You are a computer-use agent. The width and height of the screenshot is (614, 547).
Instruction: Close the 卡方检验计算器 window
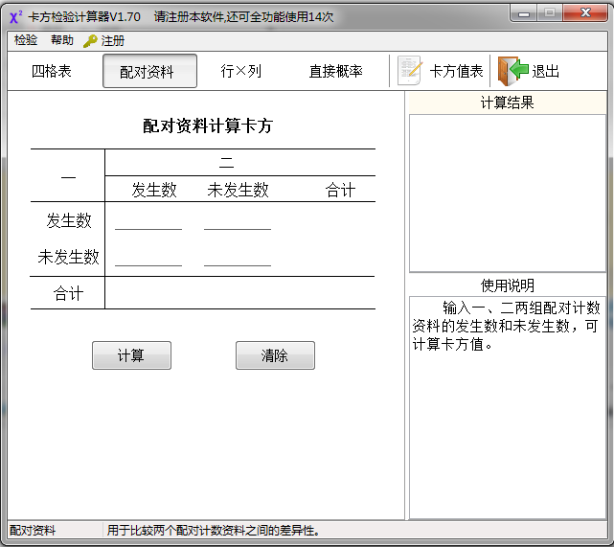(x=585, y=13)
